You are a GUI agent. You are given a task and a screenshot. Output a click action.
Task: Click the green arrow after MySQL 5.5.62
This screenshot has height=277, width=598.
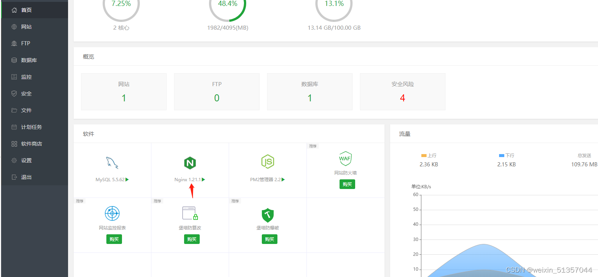click(127, 180)
